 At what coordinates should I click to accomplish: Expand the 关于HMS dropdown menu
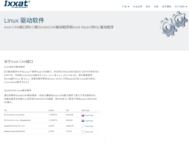pos(181,7)
